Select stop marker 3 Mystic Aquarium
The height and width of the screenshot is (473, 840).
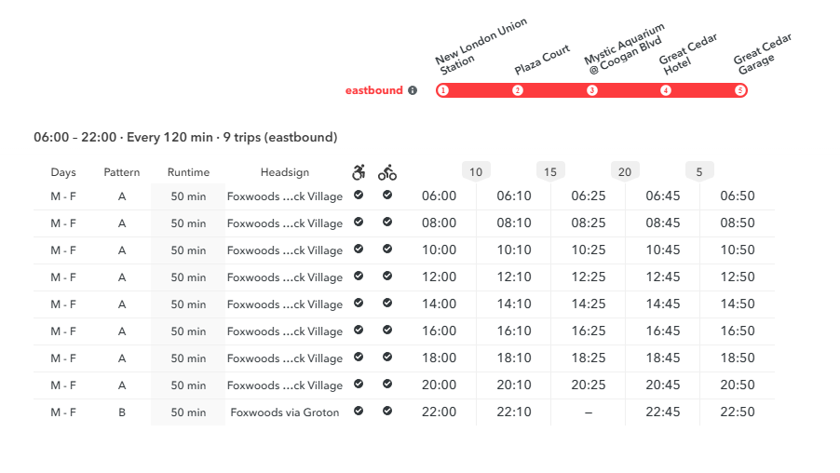pos(592,90)
